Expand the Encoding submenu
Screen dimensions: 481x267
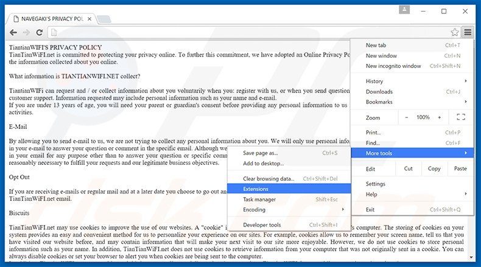pyautogui.click(x=289, y=210)
